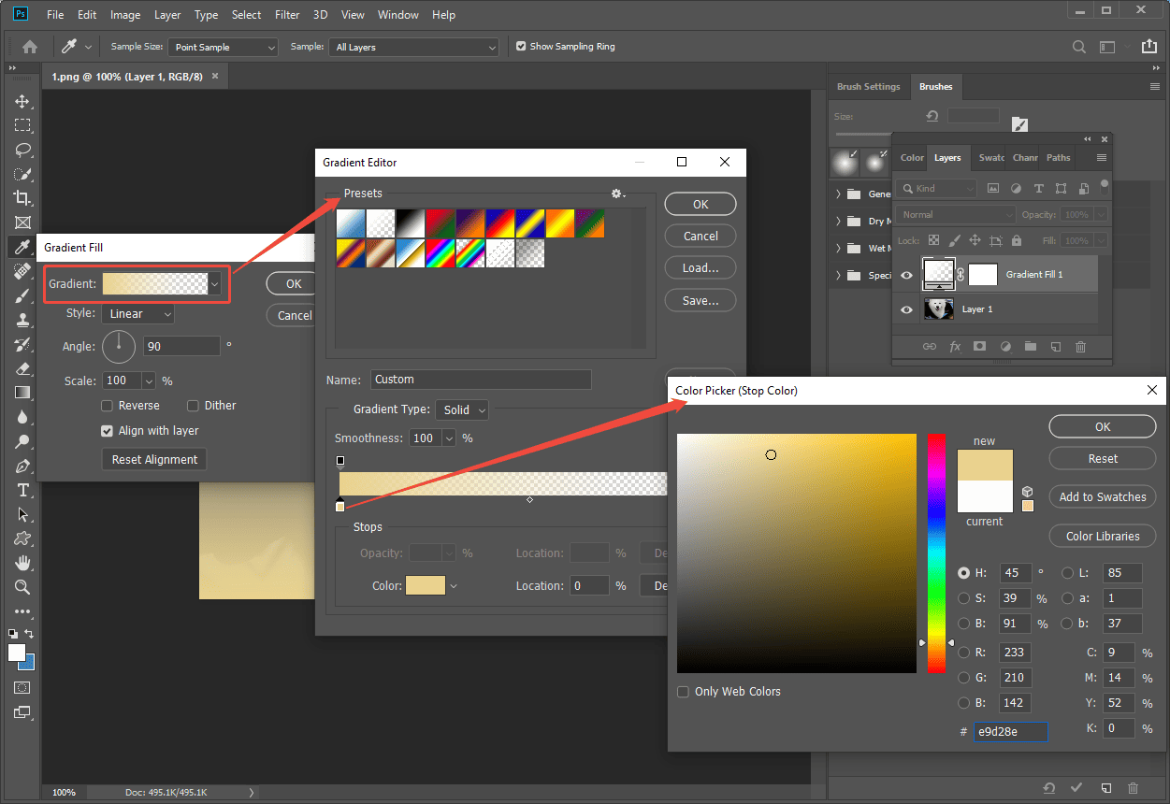Click the stop Color swatch
Viewport: 1170px width, 804px height.
426,585
